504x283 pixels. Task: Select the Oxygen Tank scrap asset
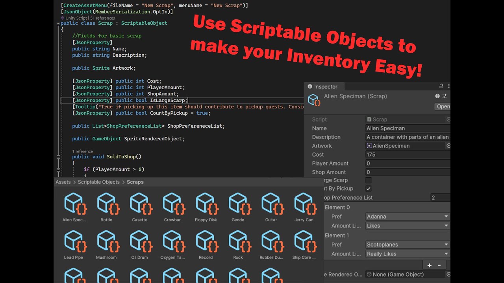[x=172, y=245]
